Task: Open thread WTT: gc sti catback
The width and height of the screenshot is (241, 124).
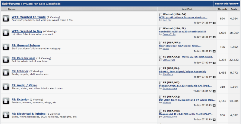Action: 183,17
